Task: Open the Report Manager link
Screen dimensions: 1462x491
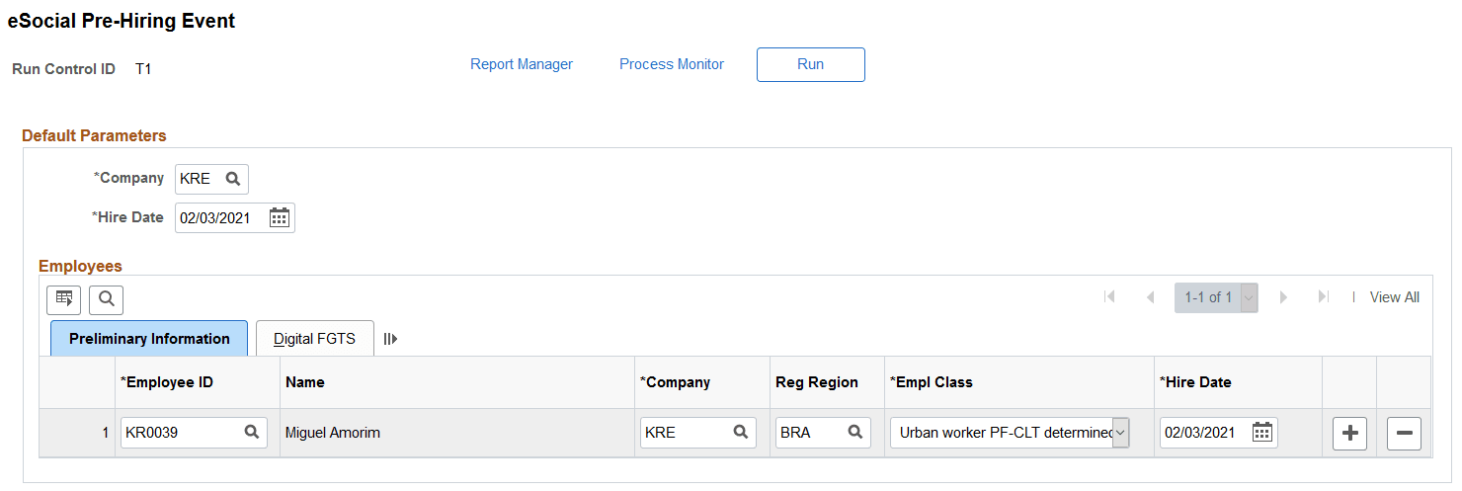Action: coord(522,64)
